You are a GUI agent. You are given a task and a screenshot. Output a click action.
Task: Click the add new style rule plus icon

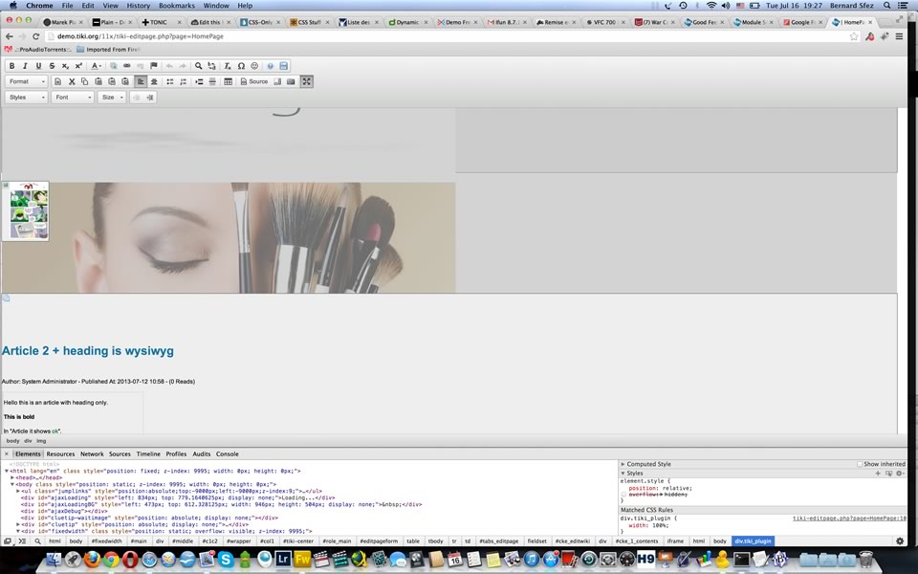click(878, 474)
